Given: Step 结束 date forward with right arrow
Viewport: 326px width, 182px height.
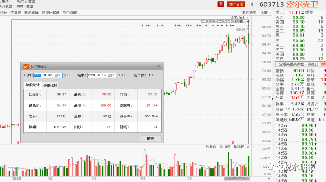Looking at the screenshot, I should (123, 75).
